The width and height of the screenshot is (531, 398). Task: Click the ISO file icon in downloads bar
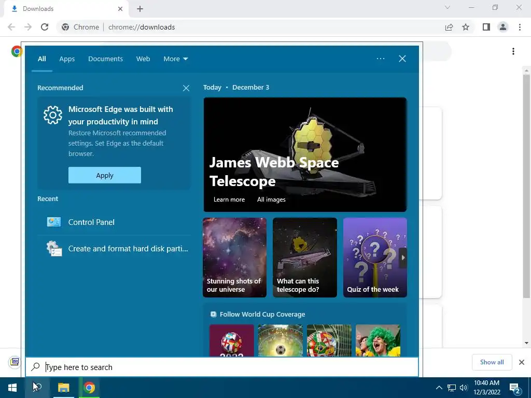point(15,362)
